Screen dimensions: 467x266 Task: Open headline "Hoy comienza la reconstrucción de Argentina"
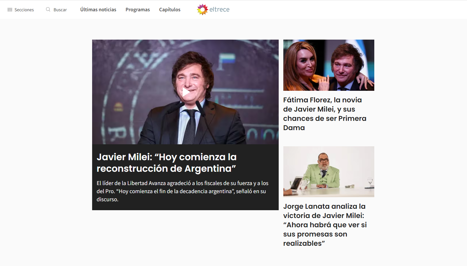(x=167, y=162)
